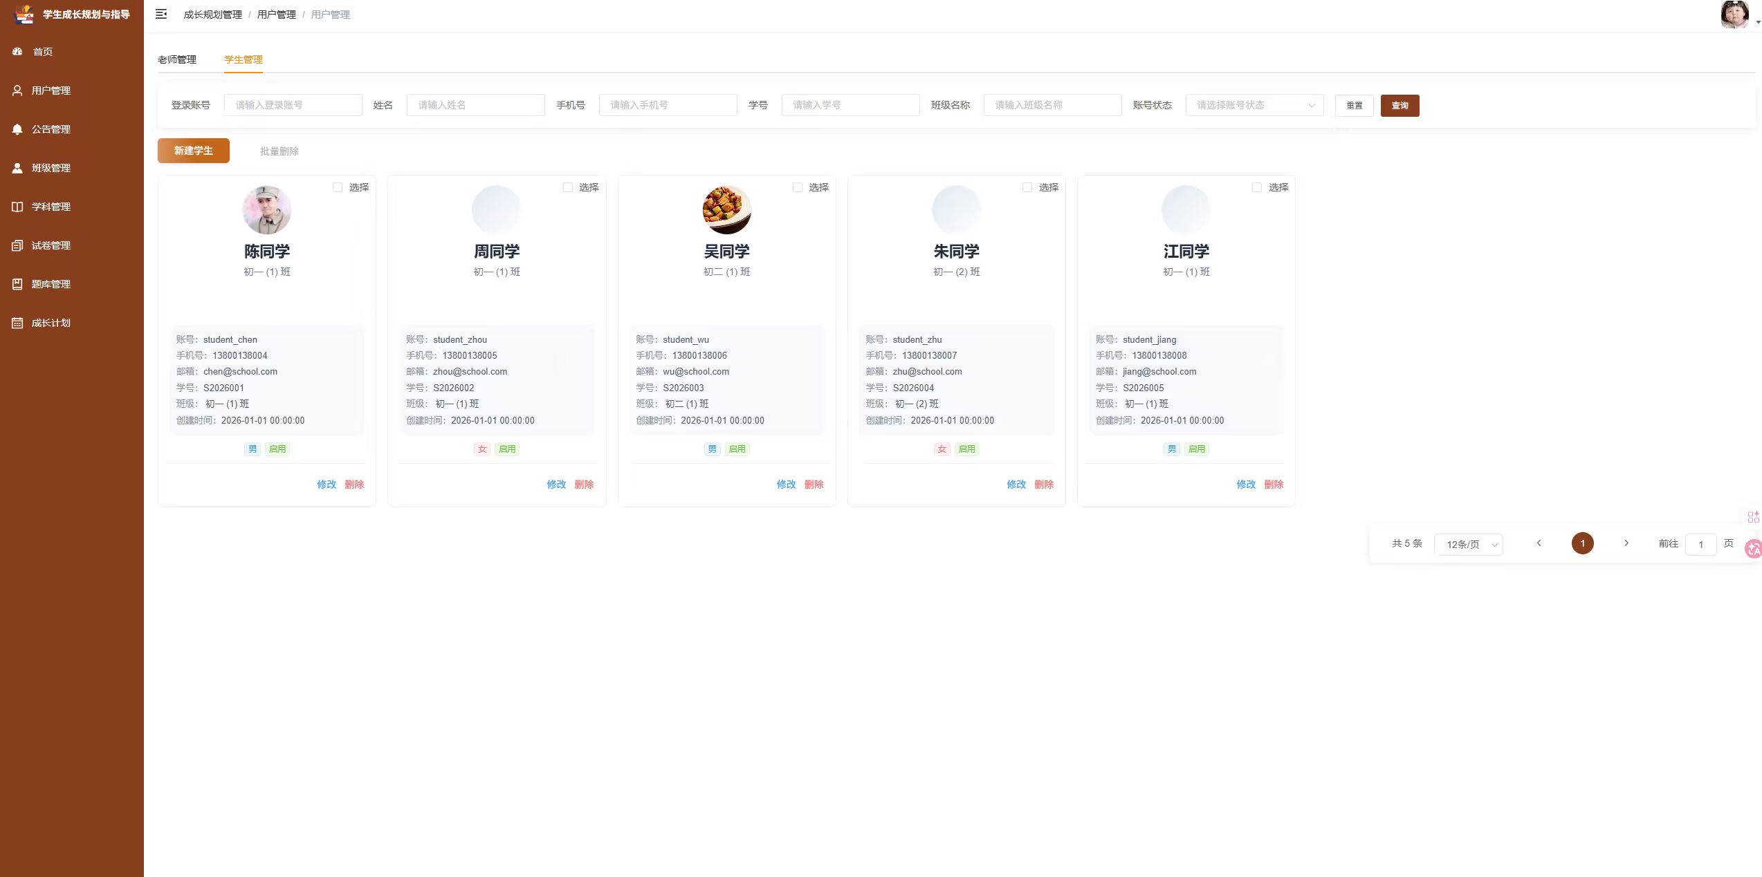Click the 班级管理 user icon
The width and height of the screenshot is (1762, 877).
tap(17, 168)
